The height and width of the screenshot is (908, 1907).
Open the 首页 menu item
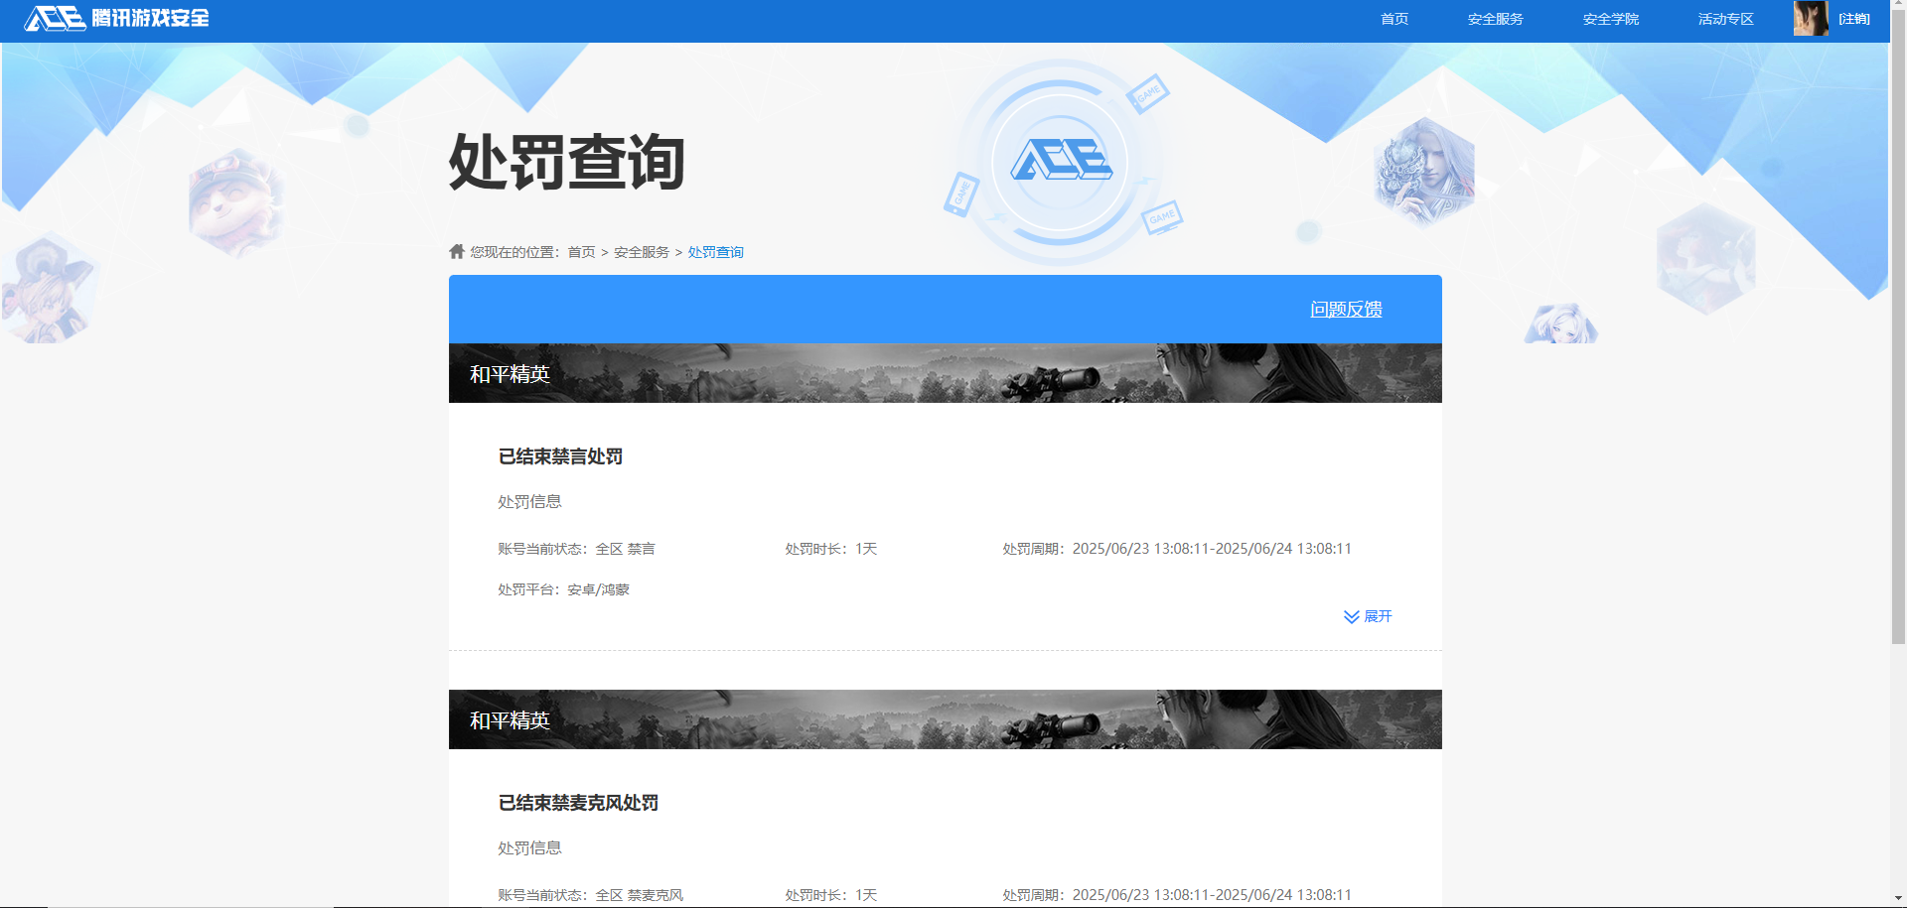[x=1394, y=18]
